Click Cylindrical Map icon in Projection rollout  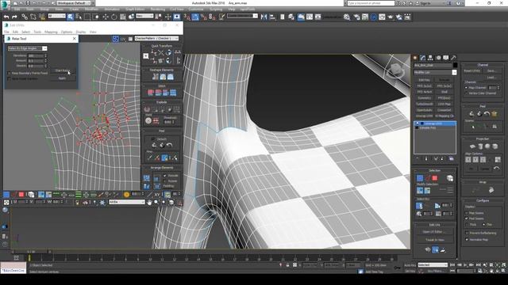tap(480, 146)
